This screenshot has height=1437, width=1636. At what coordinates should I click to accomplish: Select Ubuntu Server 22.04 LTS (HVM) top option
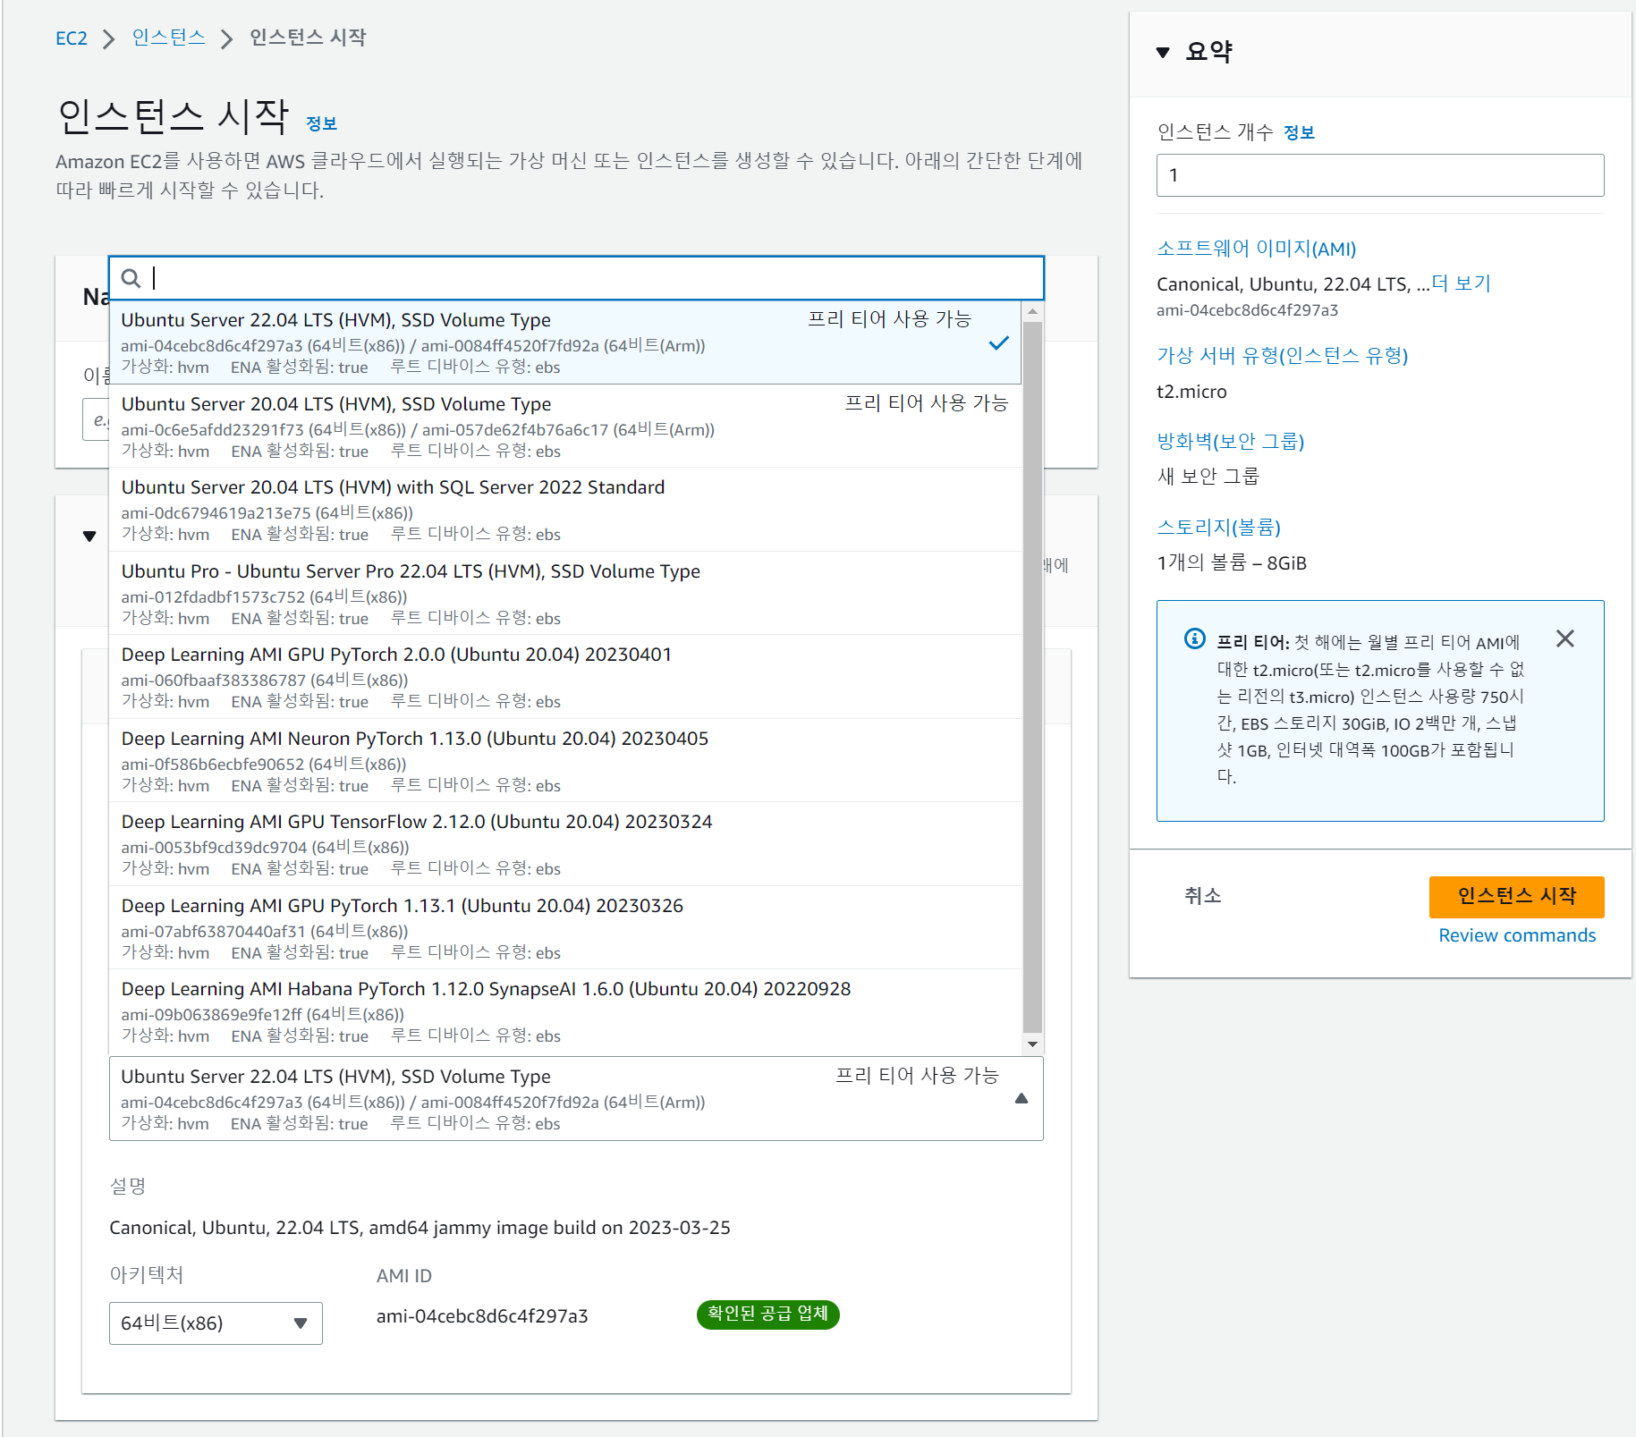(x=565, y=342)
